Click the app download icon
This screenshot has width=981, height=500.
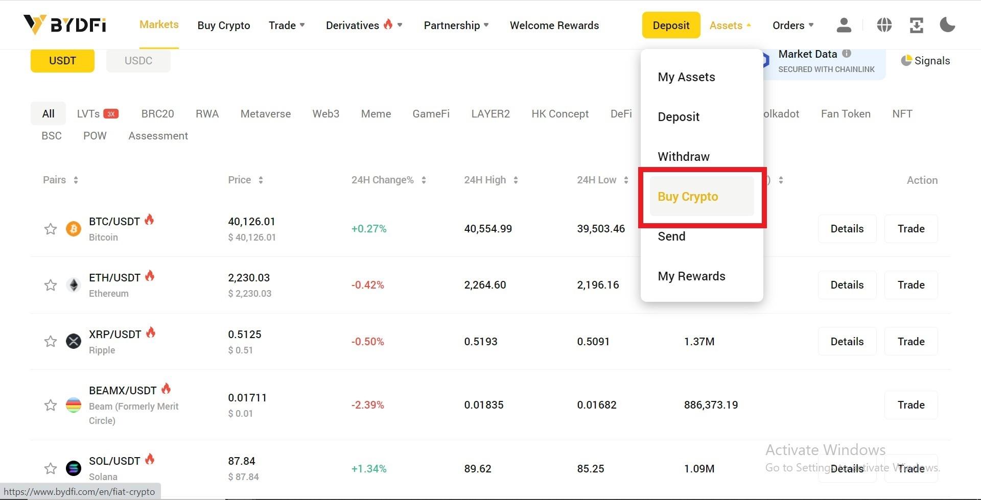pos(916,25)
